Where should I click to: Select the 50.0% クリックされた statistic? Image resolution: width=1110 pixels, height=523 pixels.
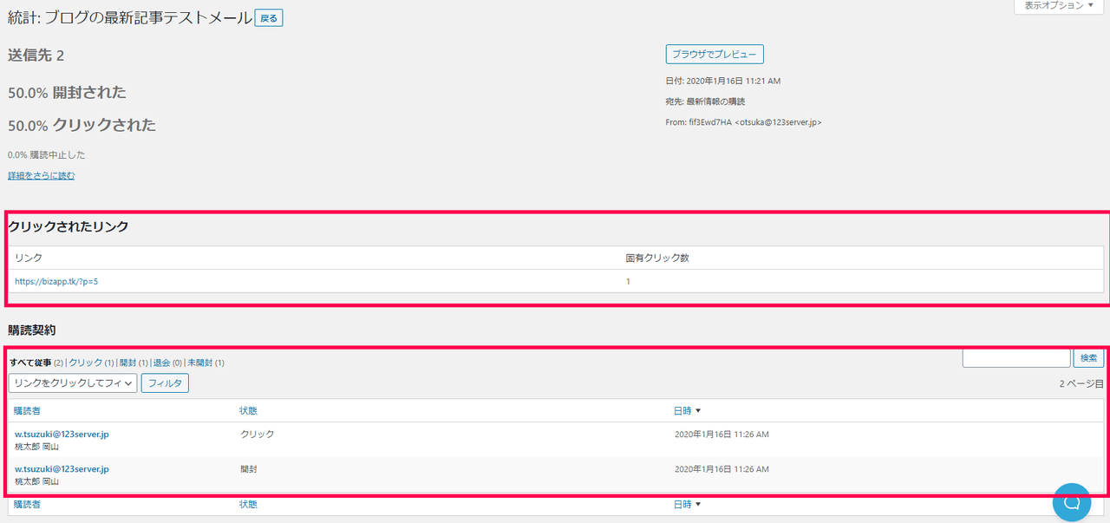click(x=82, y=125)
